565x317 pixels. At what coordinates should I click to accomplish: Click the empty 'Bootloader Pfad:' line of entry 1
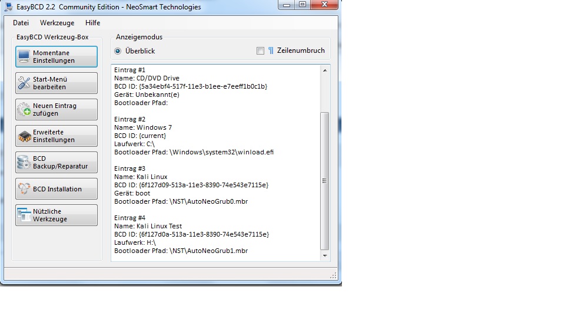pos(141,103)
